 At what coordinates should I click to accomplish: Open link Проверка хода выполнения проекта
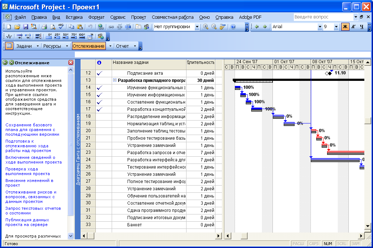point(27,171)
